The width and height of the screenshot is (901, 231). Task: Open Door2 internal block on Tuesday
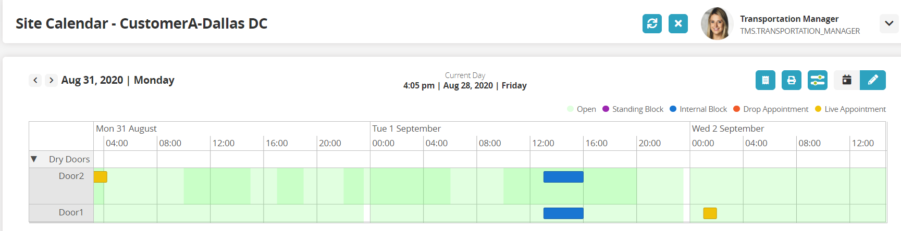coord(563,177)
